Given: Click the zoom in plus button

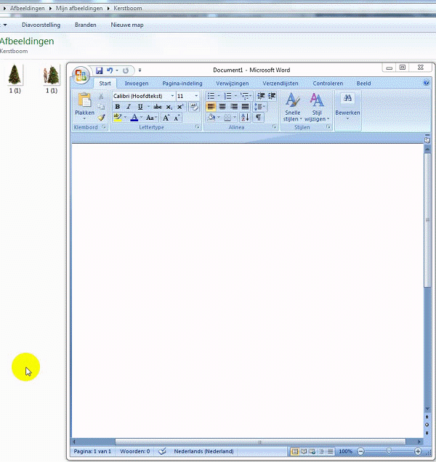Looking at the screenshot, I should [x=418, y=451].
